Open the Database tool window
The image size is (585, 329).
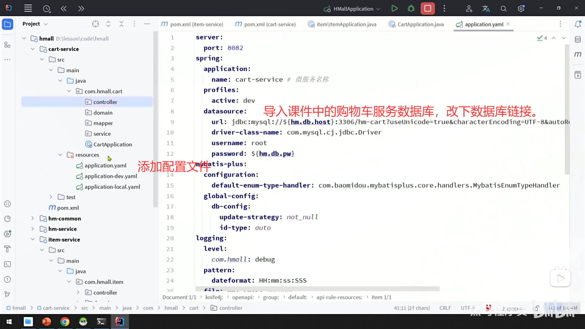tap(578, 40)
